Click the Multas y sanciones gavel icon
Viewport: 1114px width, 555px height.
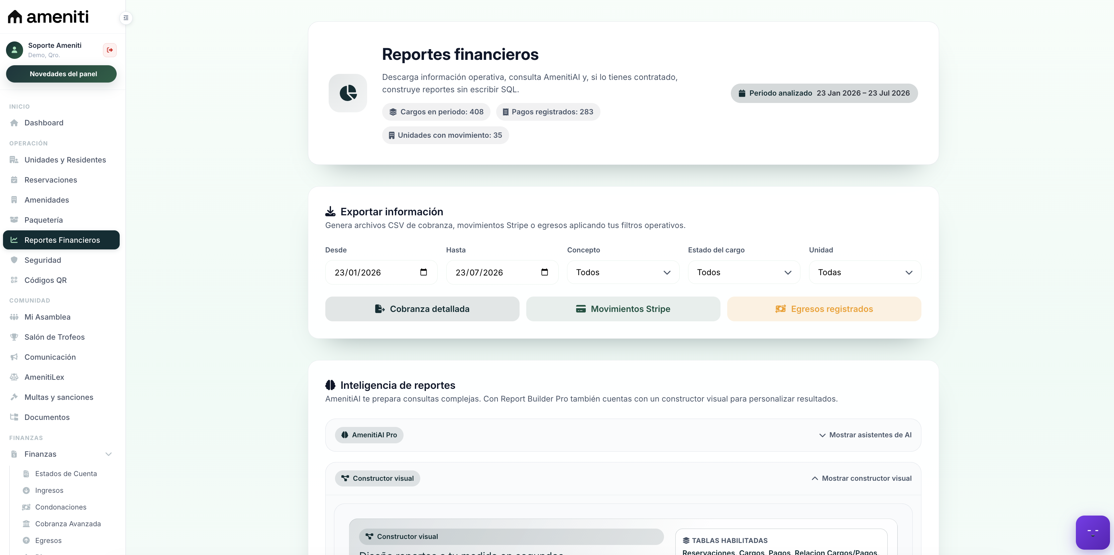14,397
